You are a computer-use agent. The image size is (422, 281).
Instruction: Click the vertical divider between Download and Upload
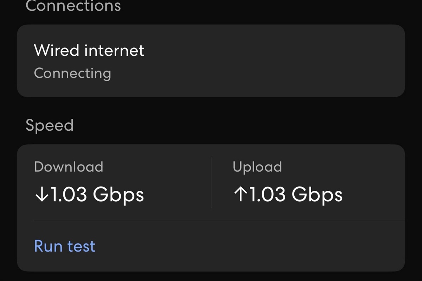click(x=211, y=182)
